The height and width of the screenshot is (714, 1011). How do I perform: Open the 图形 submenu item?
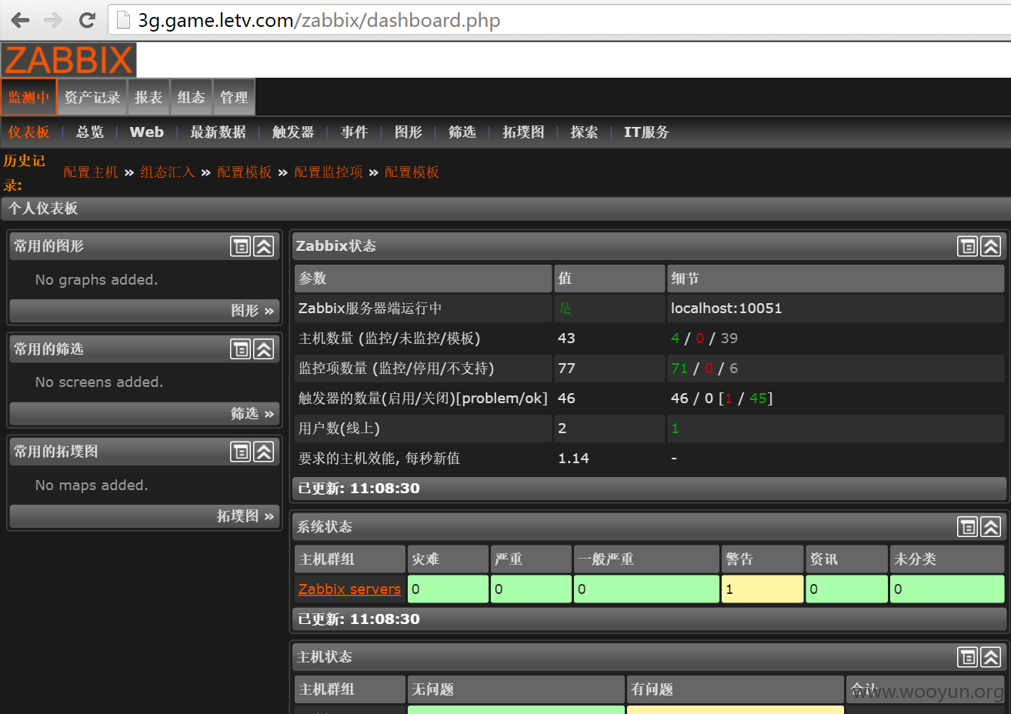click(x=408, y=132)
